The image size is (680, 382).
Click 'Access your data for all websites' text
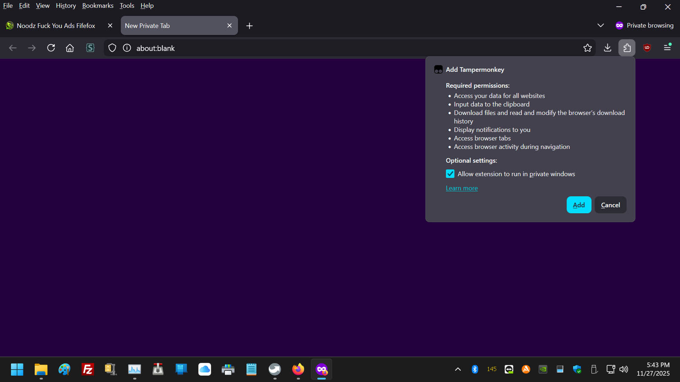click(499, 96)
